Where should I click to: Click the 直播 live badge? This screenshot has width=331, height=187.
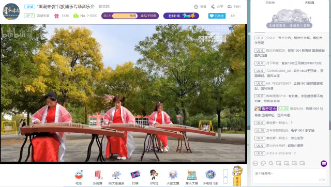[x=30, y=7]
